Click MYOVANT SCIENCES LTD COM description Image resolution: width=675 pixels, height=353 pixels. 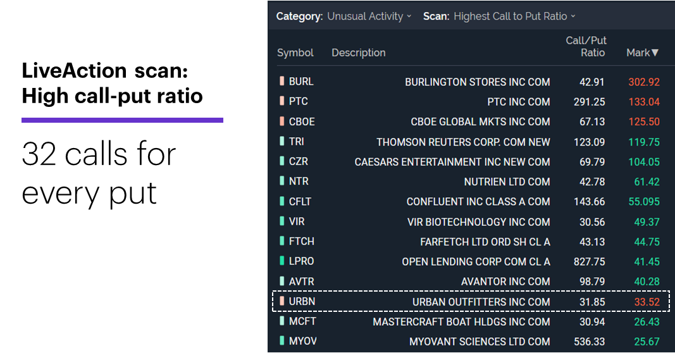point(480,342)
